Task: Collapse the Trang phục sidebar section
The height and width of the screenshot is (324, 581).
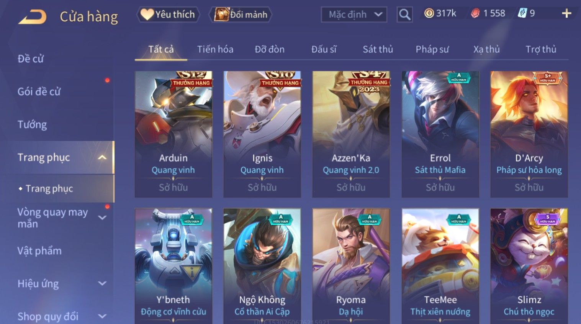Action: (102, 157)
